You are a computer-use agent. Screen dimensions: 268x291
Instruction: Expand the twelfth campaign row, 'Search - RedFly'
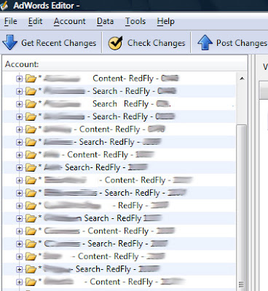(19, 218)
